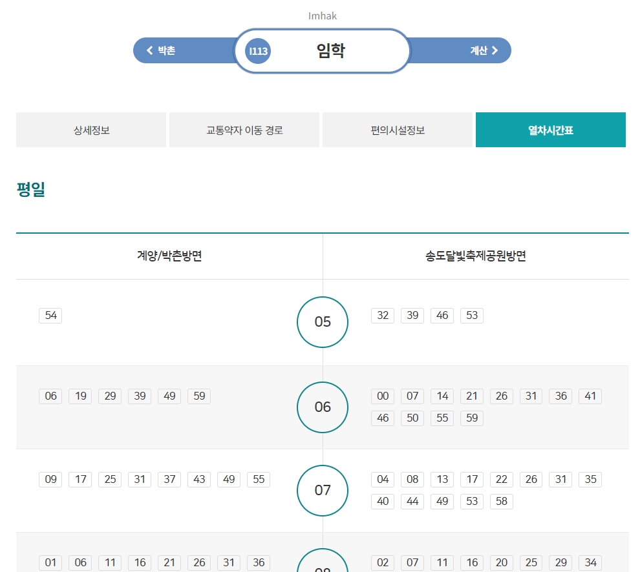Screen dimensions: 640x572
Task: Switch to the 교통약자 이동 경로 tab
Action: [x=244, y=130]
